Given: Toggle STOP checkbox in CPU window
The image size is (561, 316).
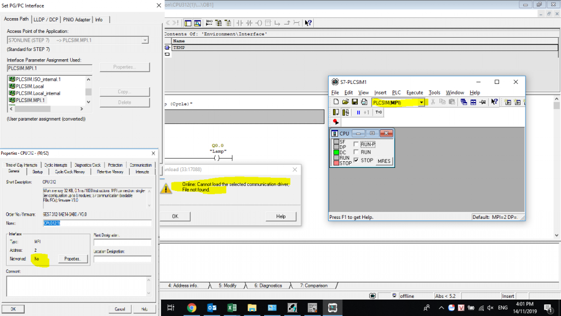Looking at the screenshot, I should (x=356, y=160).
